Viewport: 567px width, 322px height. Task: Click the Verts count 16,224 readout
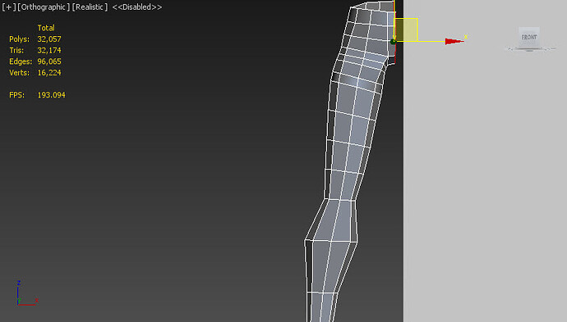49,72
